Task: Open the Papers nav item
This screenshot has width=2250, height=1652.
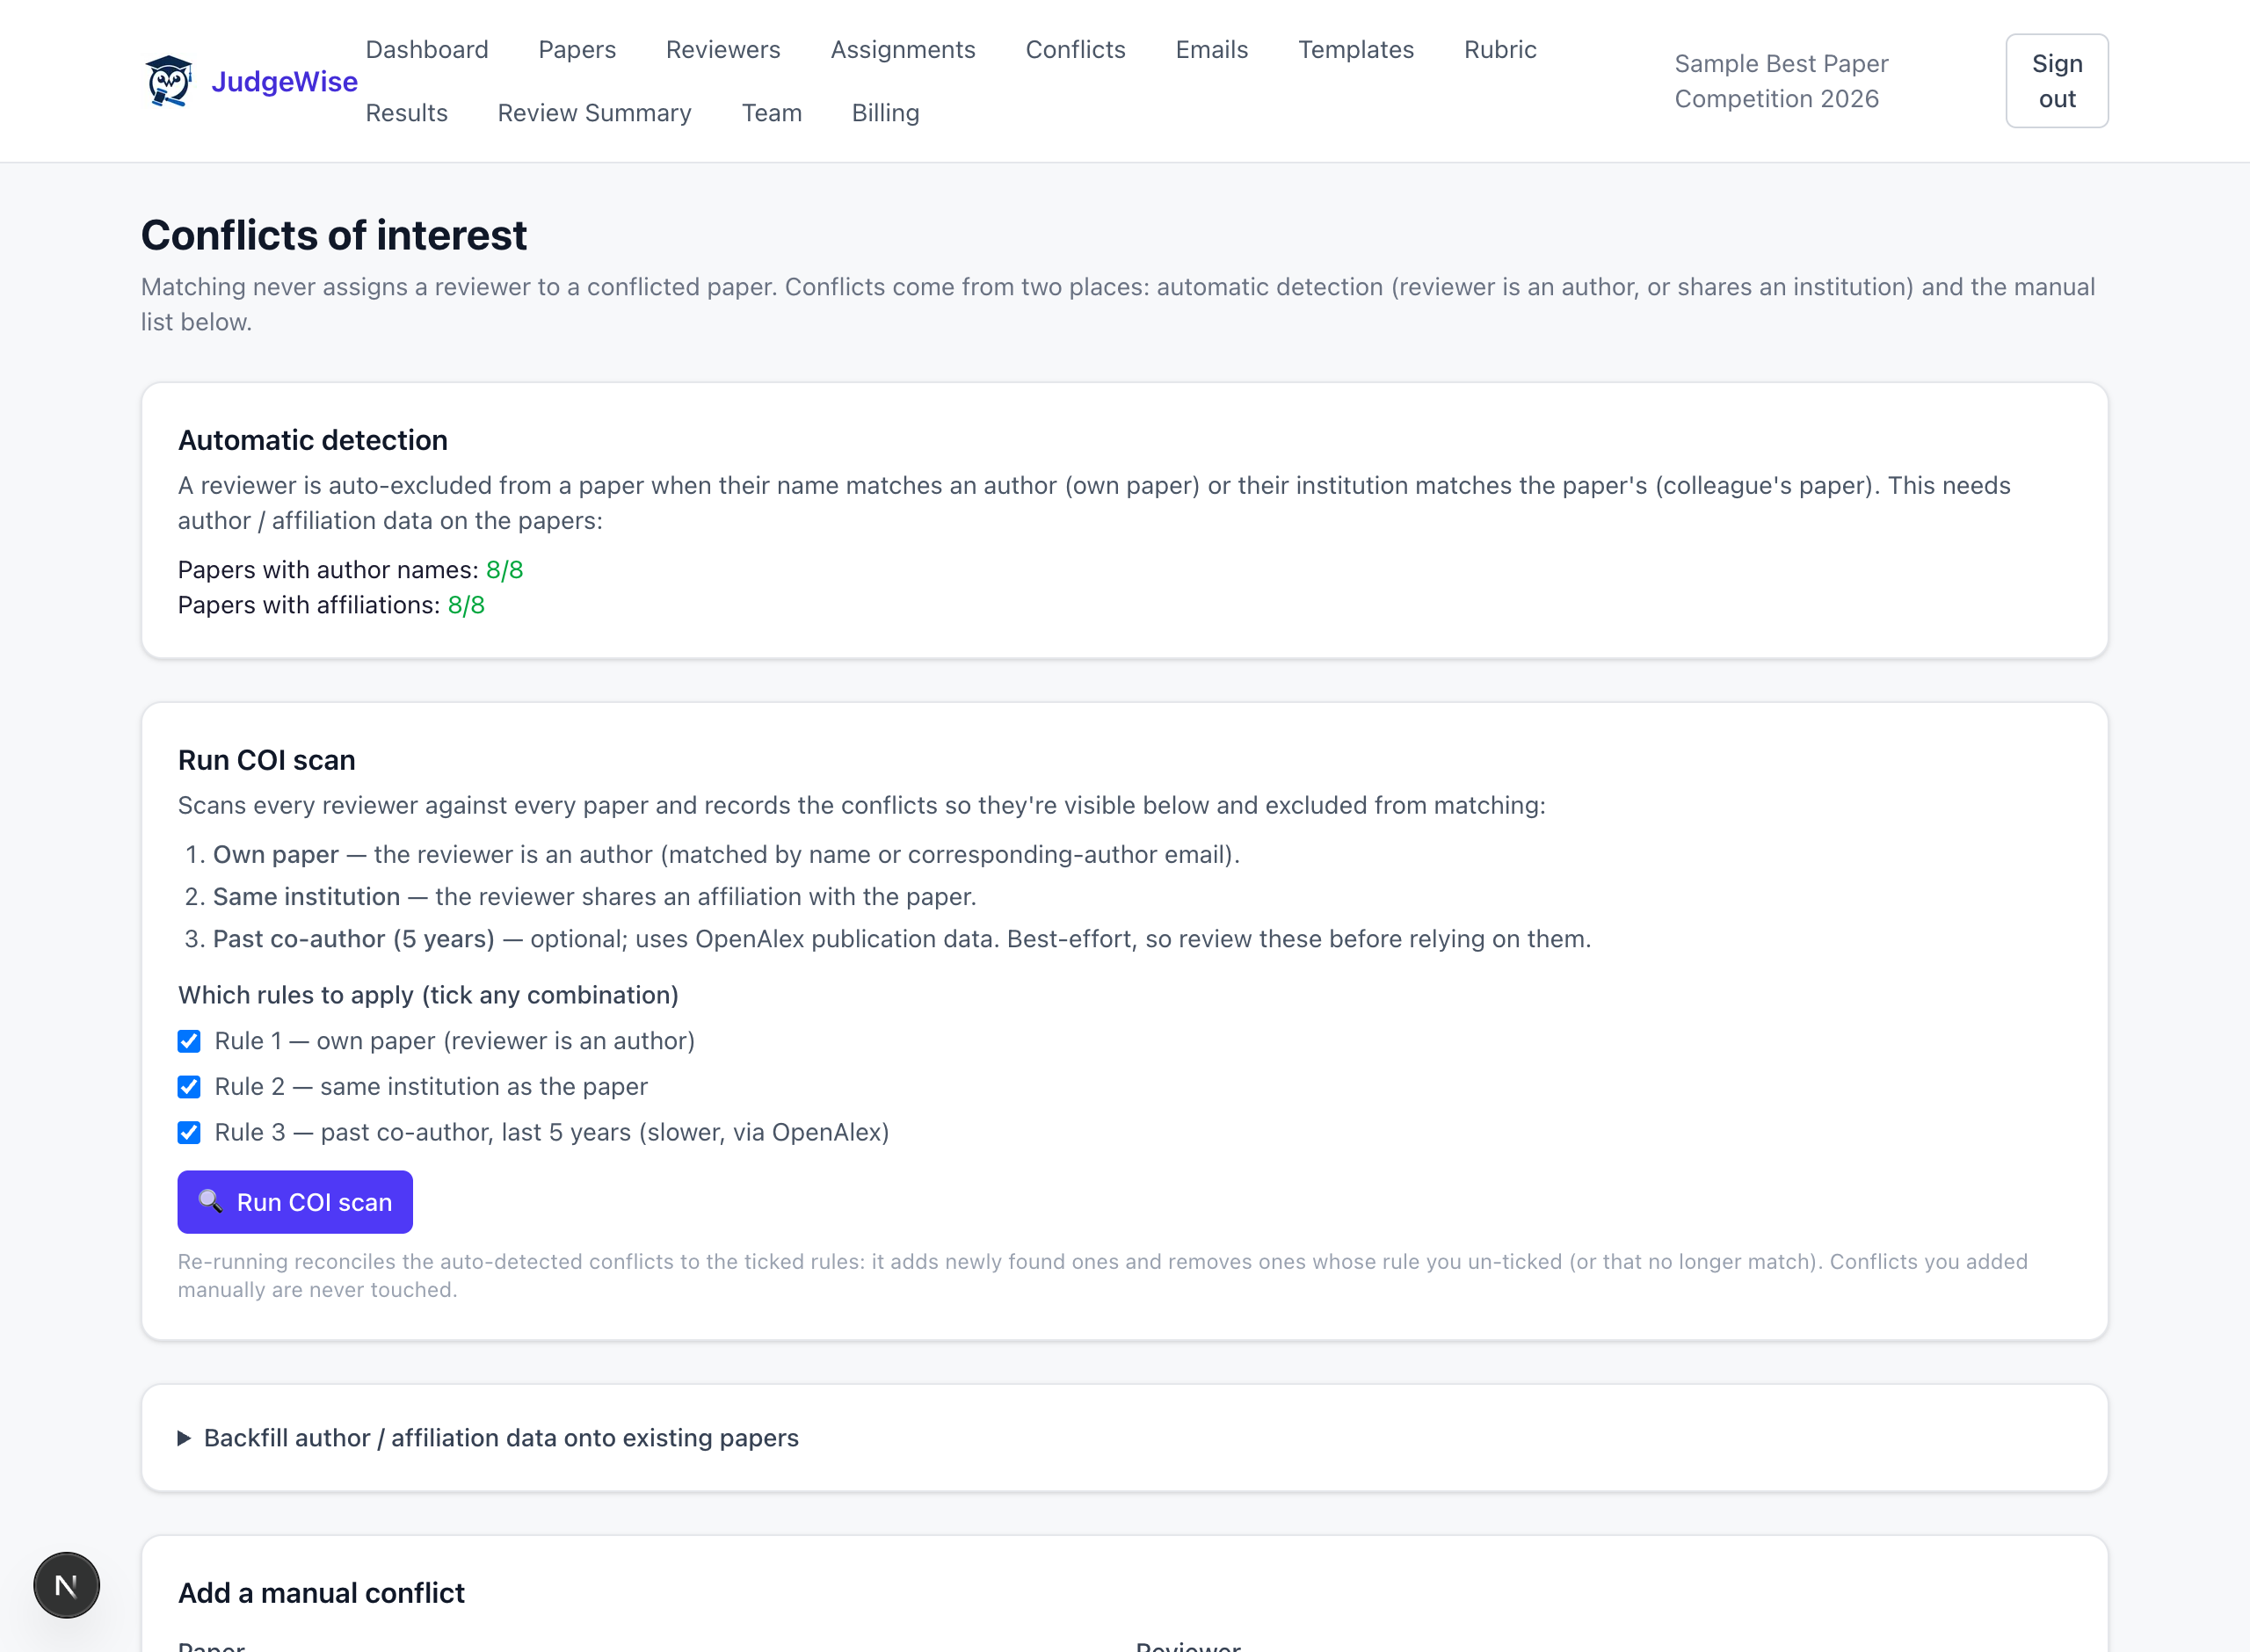Action: [577, 49]
